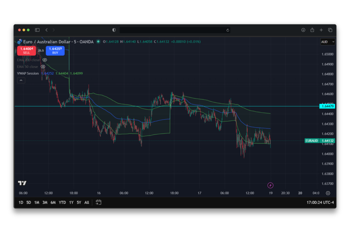Select the All range tab

pos(86,202)
